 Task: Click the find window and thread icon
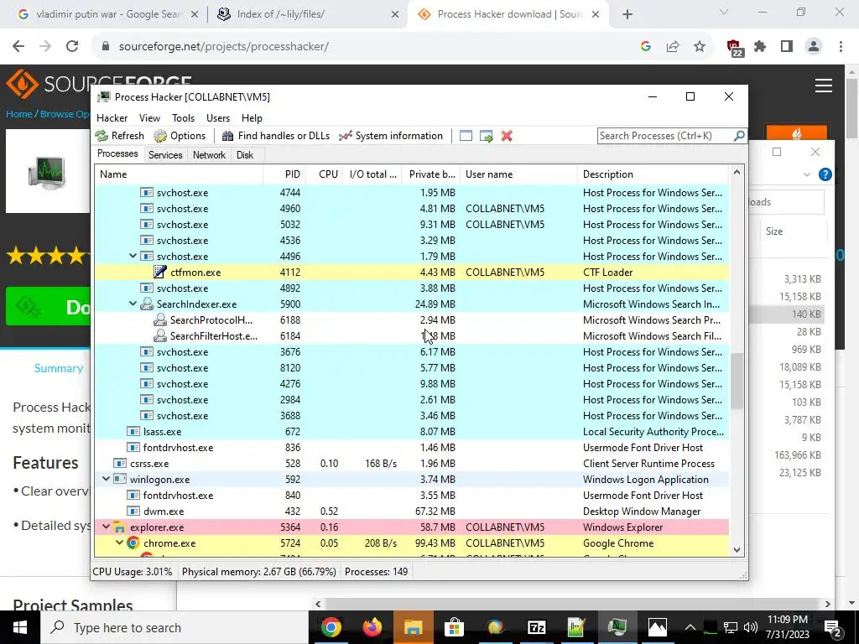[x=486, y=136]
